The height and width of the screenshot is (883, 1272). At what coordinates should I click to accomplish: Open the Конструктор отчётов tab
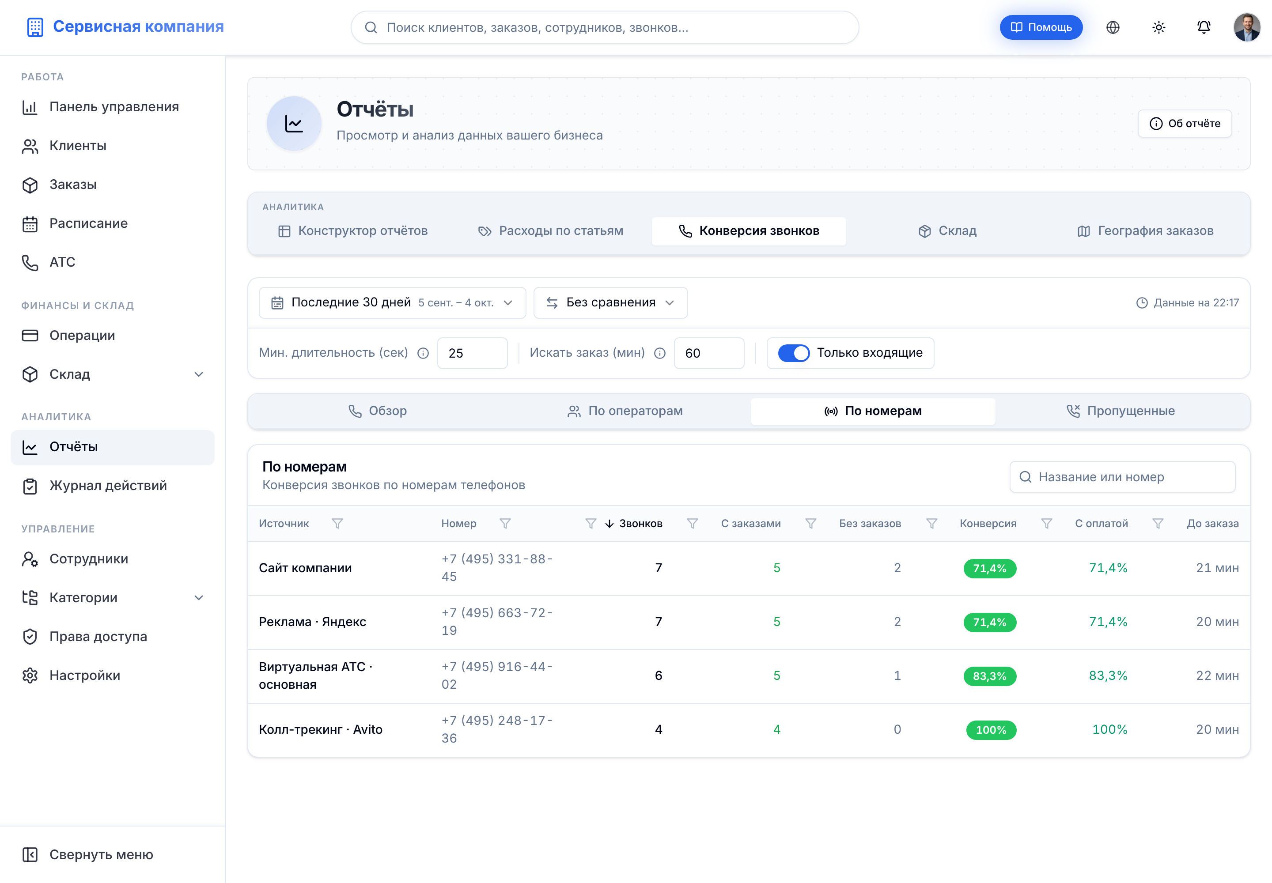[353, 231]
